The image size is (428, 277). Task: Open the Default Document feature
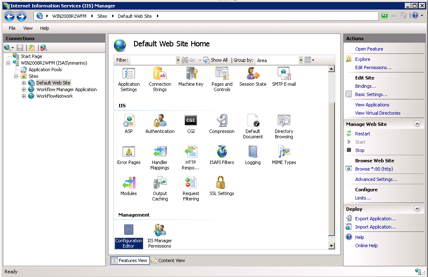(x=253, y=126)
